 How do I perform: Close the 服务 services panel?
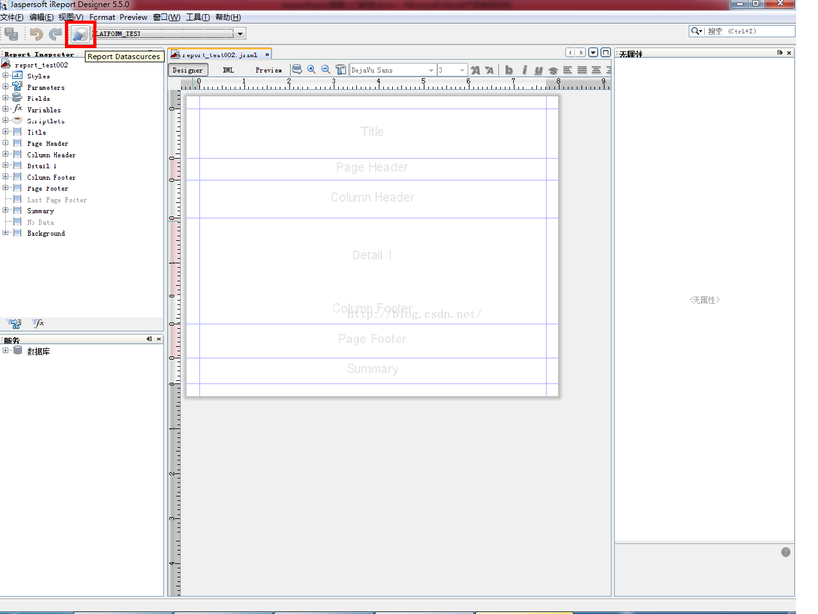coord(159,339)
